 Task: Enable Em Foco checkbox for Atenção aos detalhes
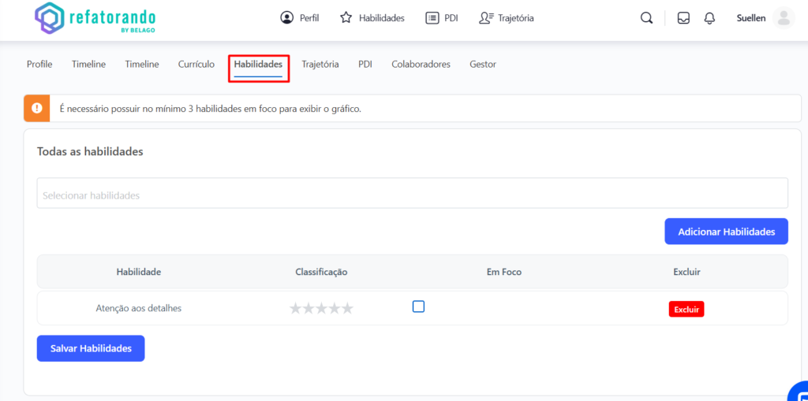418,306
